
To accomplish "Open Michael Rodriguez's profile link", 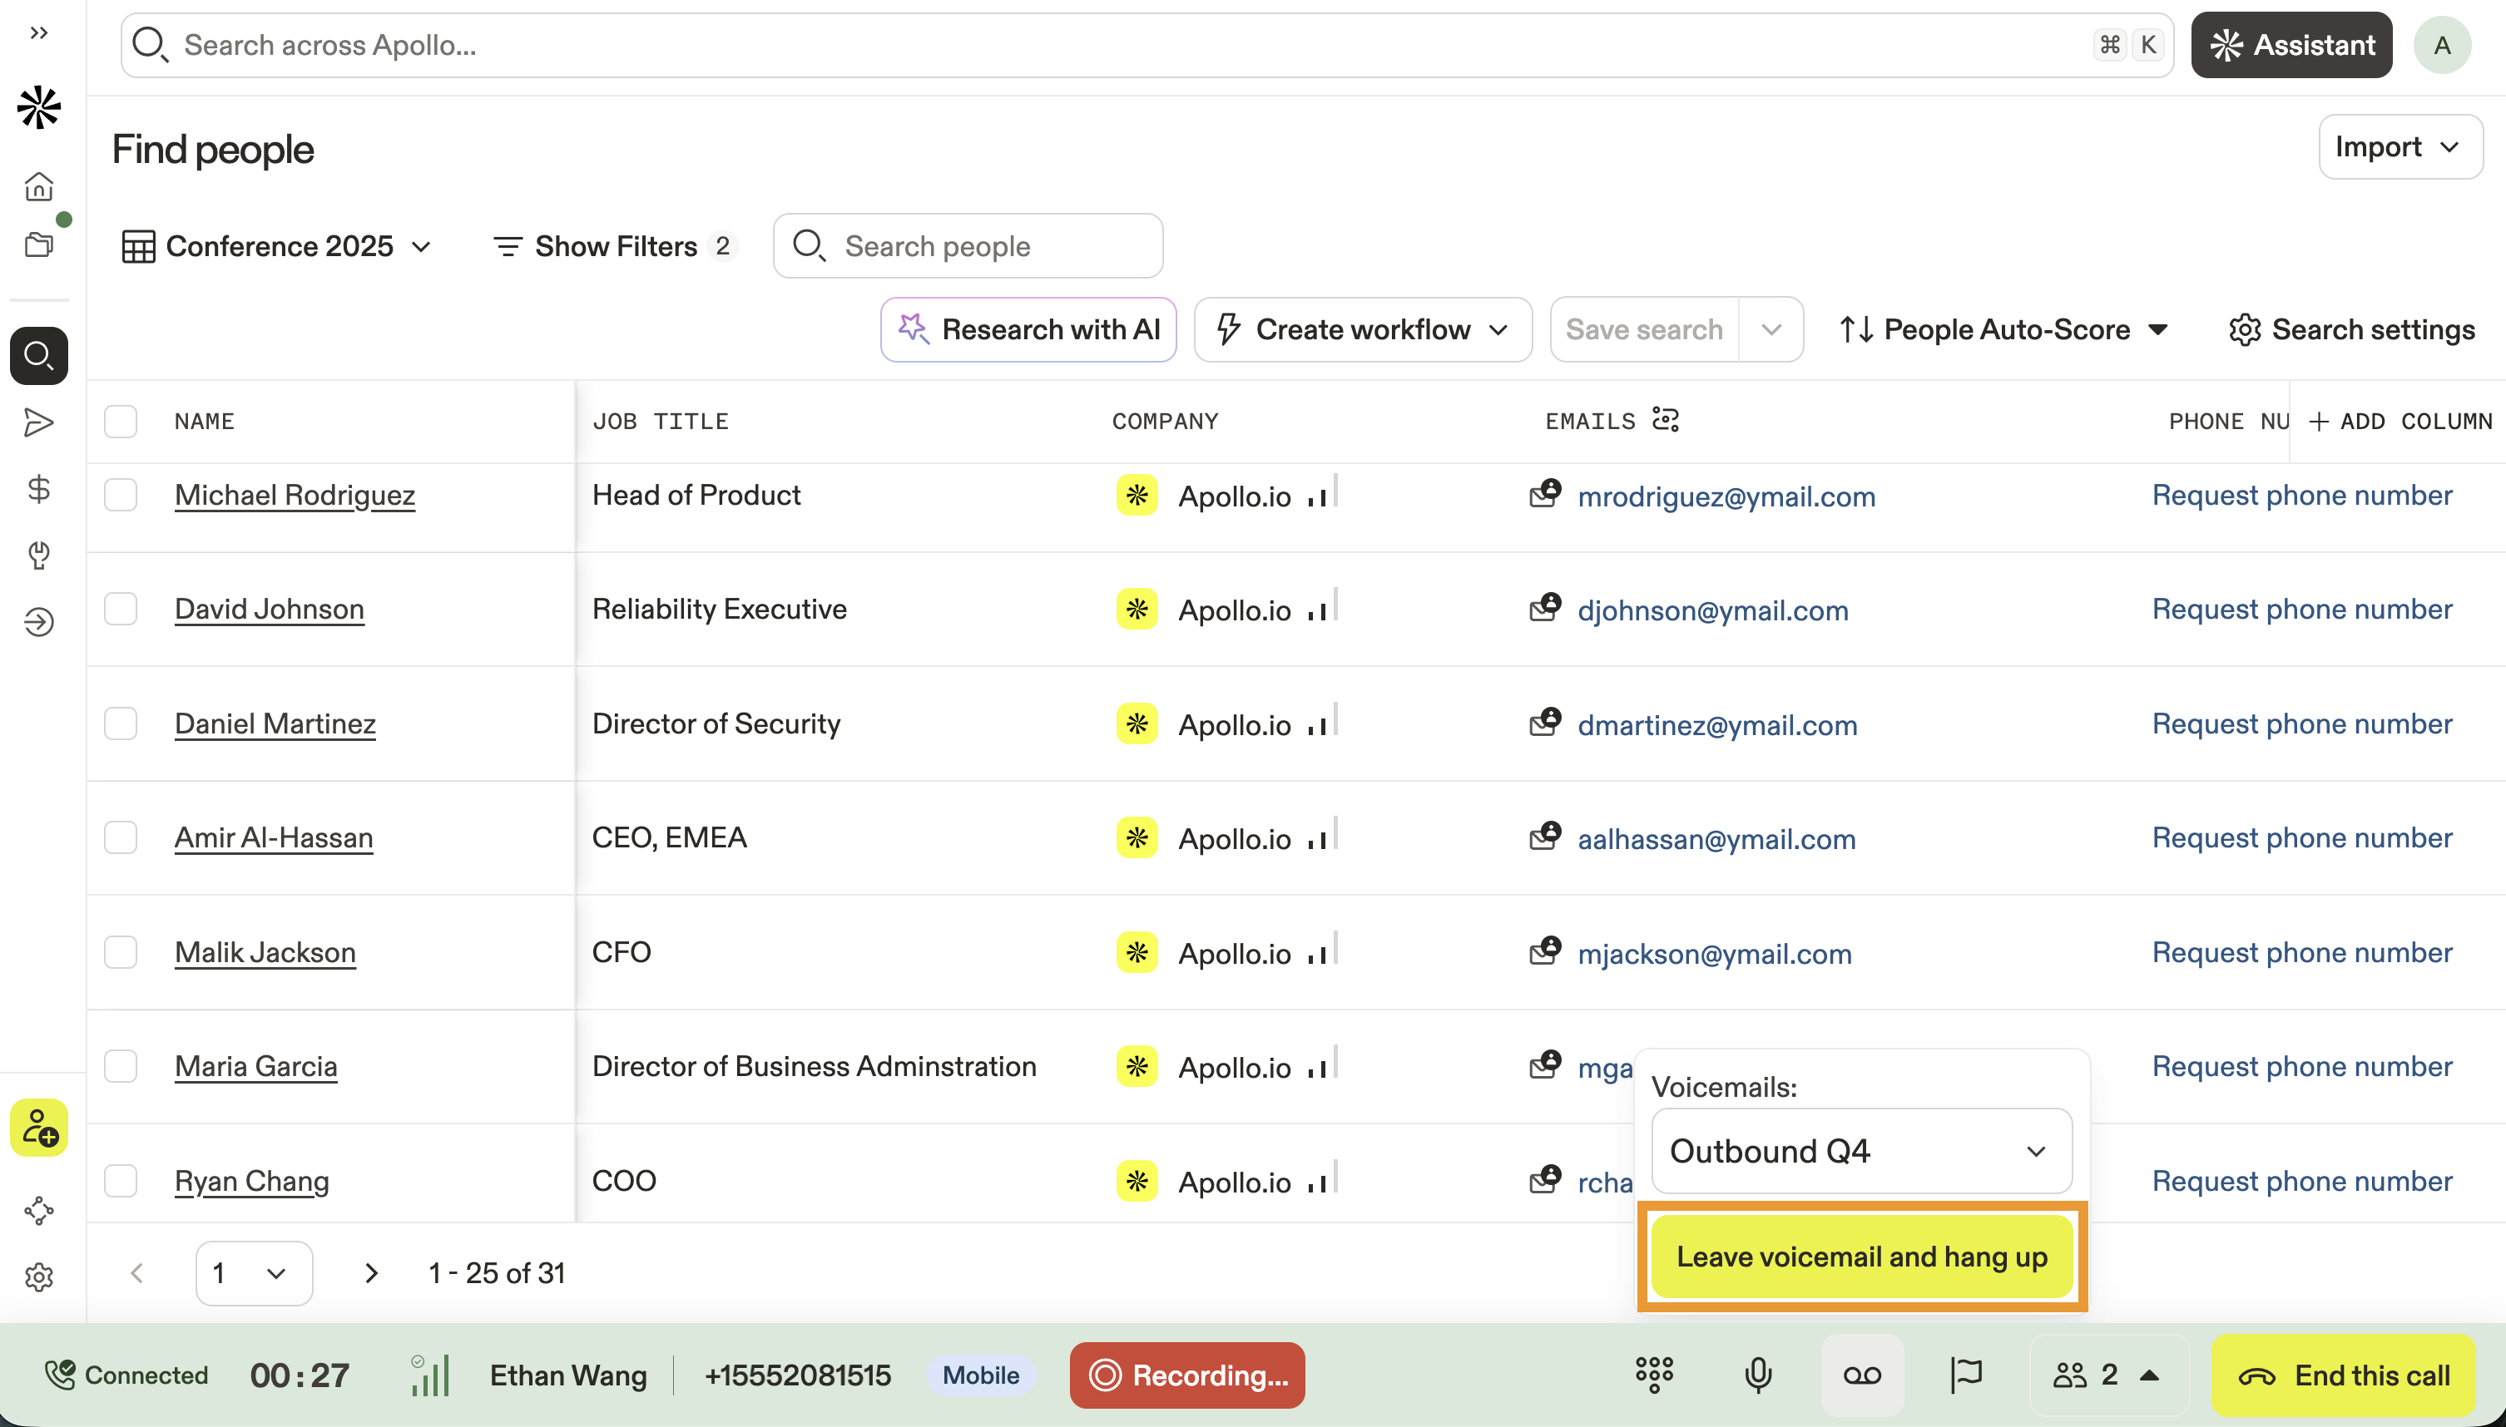I will pyautogui.click(x=295, y=495).
